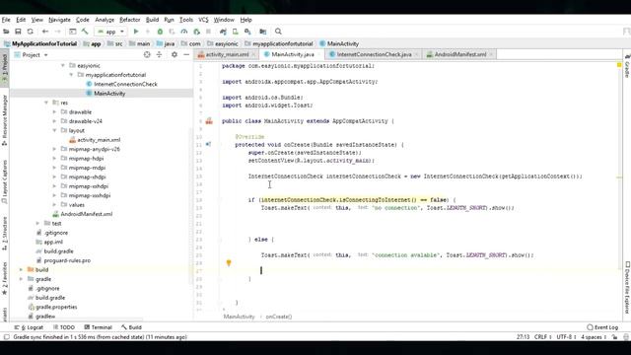Click the Search Everywhere magnifier icon
The width and height of the screenshot is (631, 355).
(x=278, y=32)
